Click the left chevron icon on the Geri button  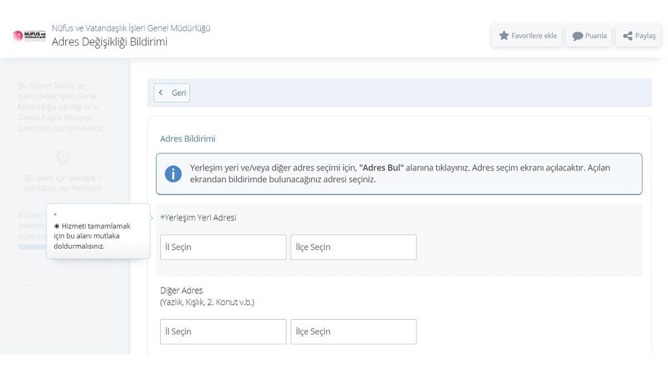click(x=160, y=92)
